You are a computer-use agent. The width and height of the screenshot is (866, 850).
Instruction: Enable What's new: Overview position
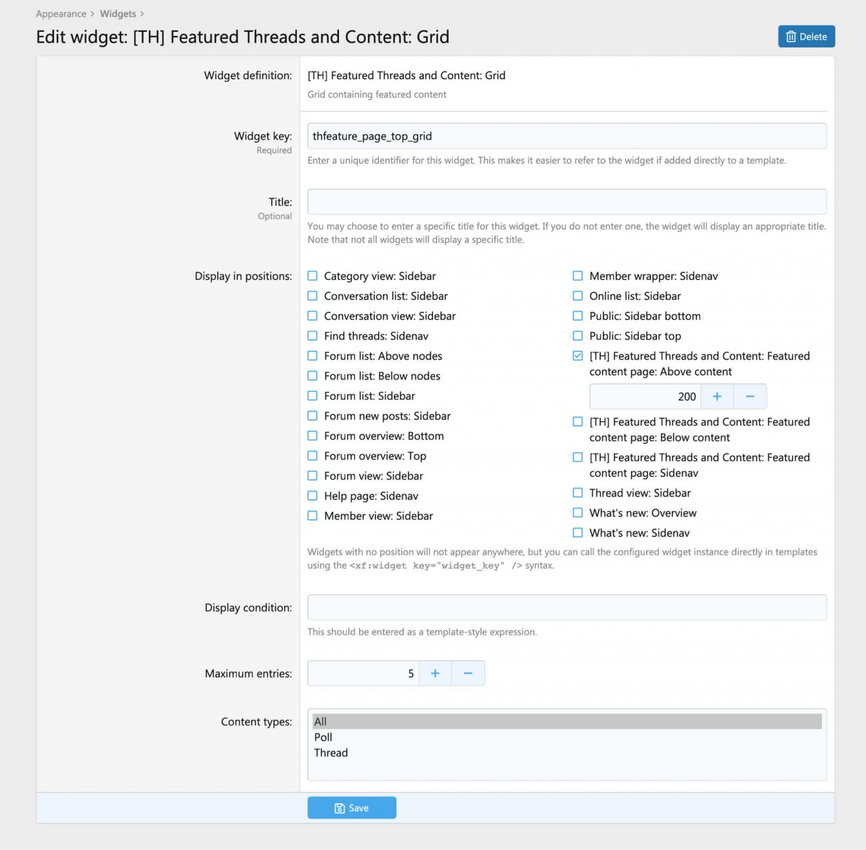pyautogui.click(x=578, y=513)
